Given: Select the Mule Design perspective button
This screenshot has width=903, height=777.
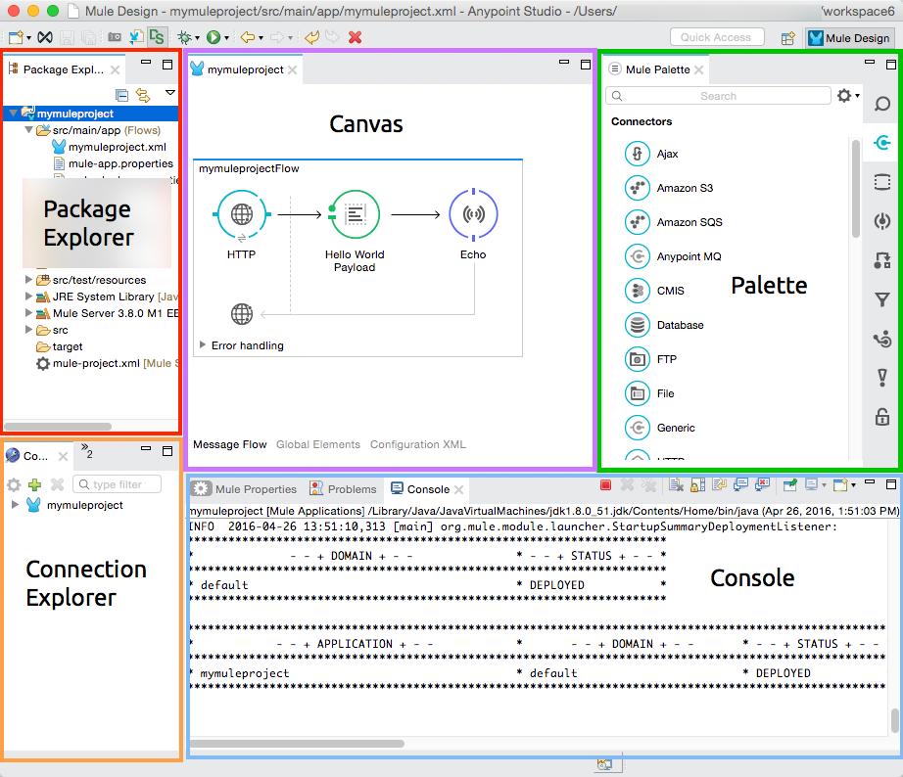Looking at the screenshot, I should pyautogui.click(x=849, y=38).
